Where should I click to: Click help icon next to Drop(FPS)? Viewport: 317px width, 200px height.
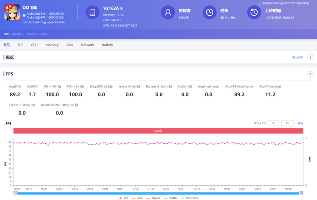coord(111,87)
